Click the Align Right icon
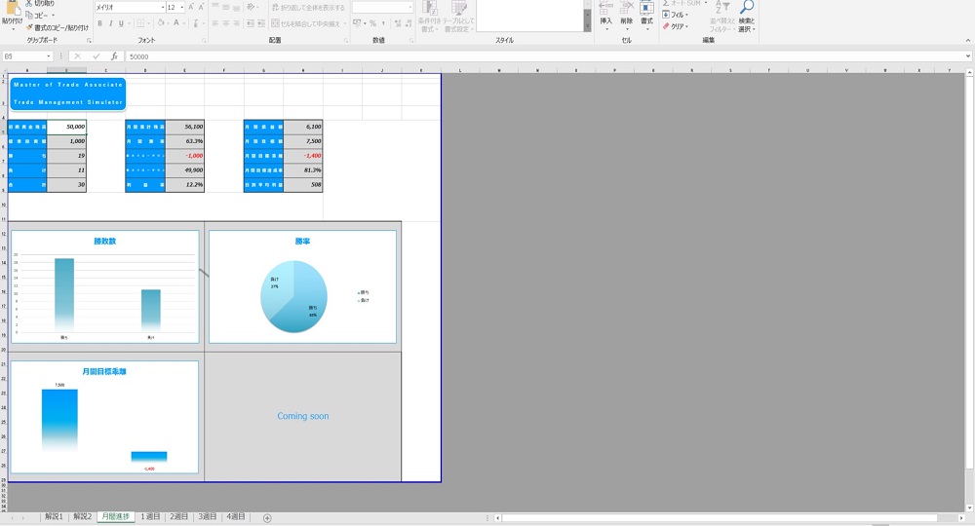This screenshot has width=975, height=526. pos(236,23)
